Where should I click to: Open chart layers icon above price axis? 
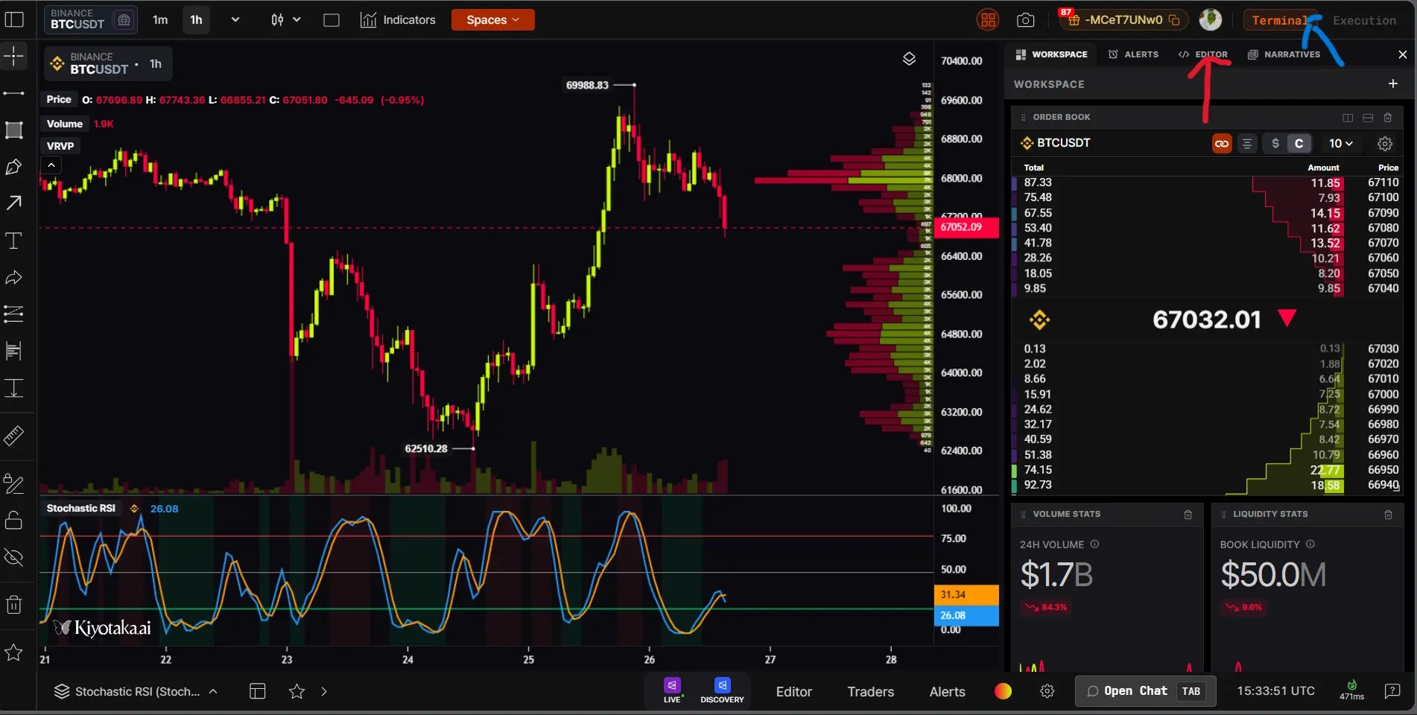(909, 59)
